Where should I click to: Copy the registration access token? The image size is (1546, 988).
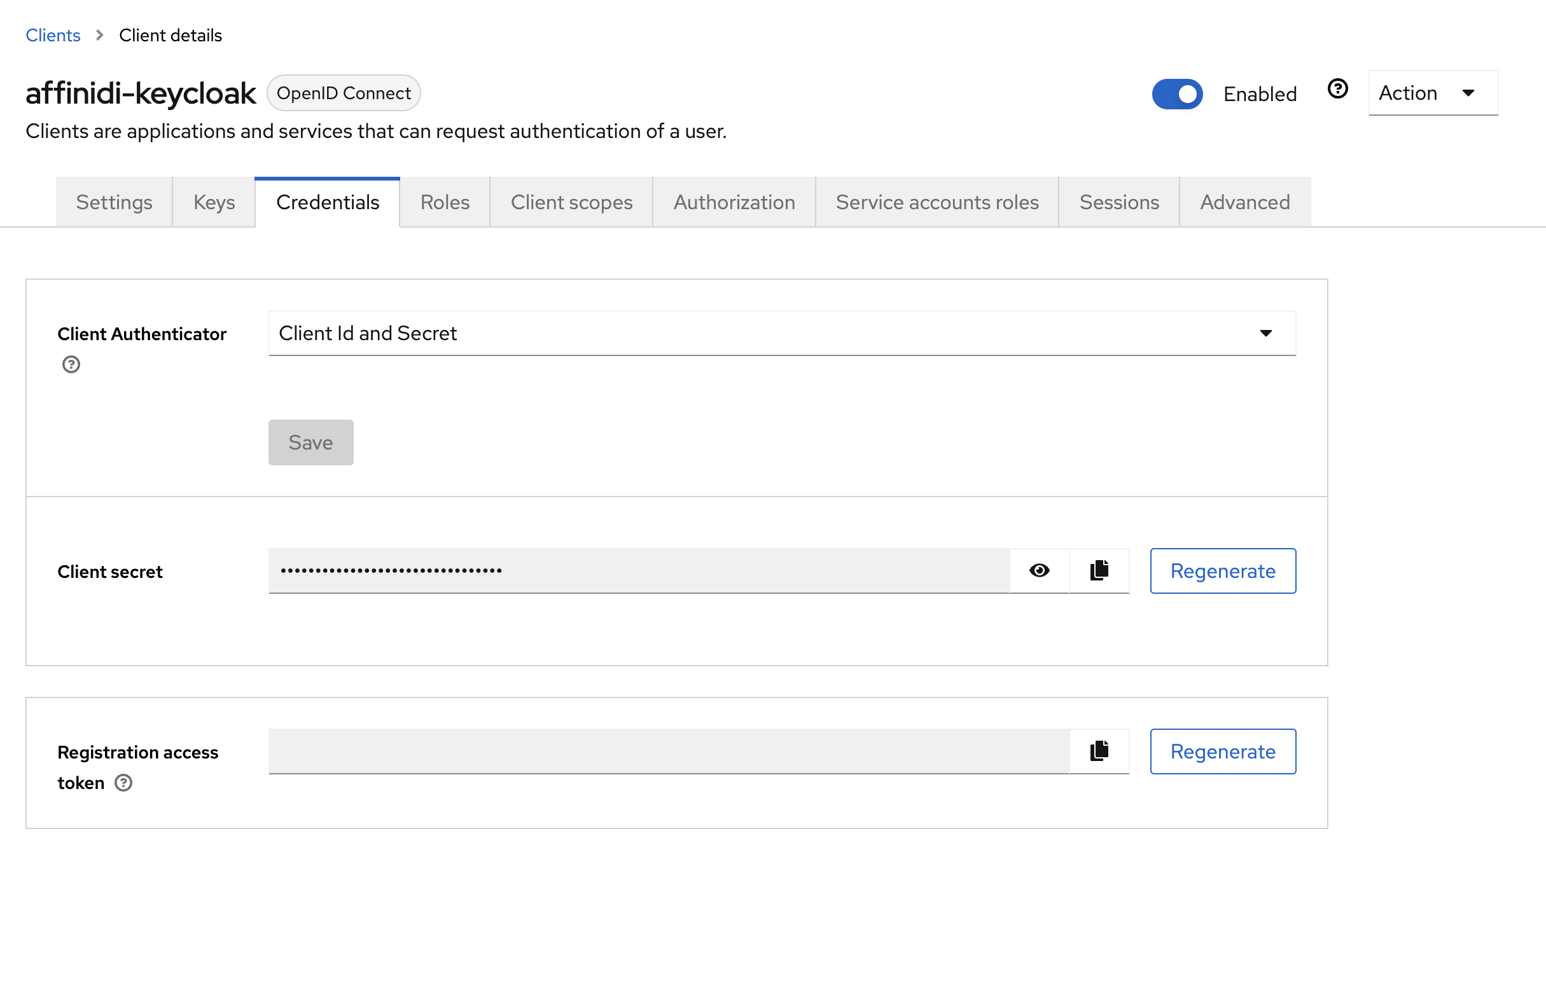[1099, 751]
